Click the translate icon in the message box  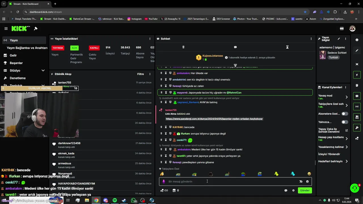click(301, 182)
